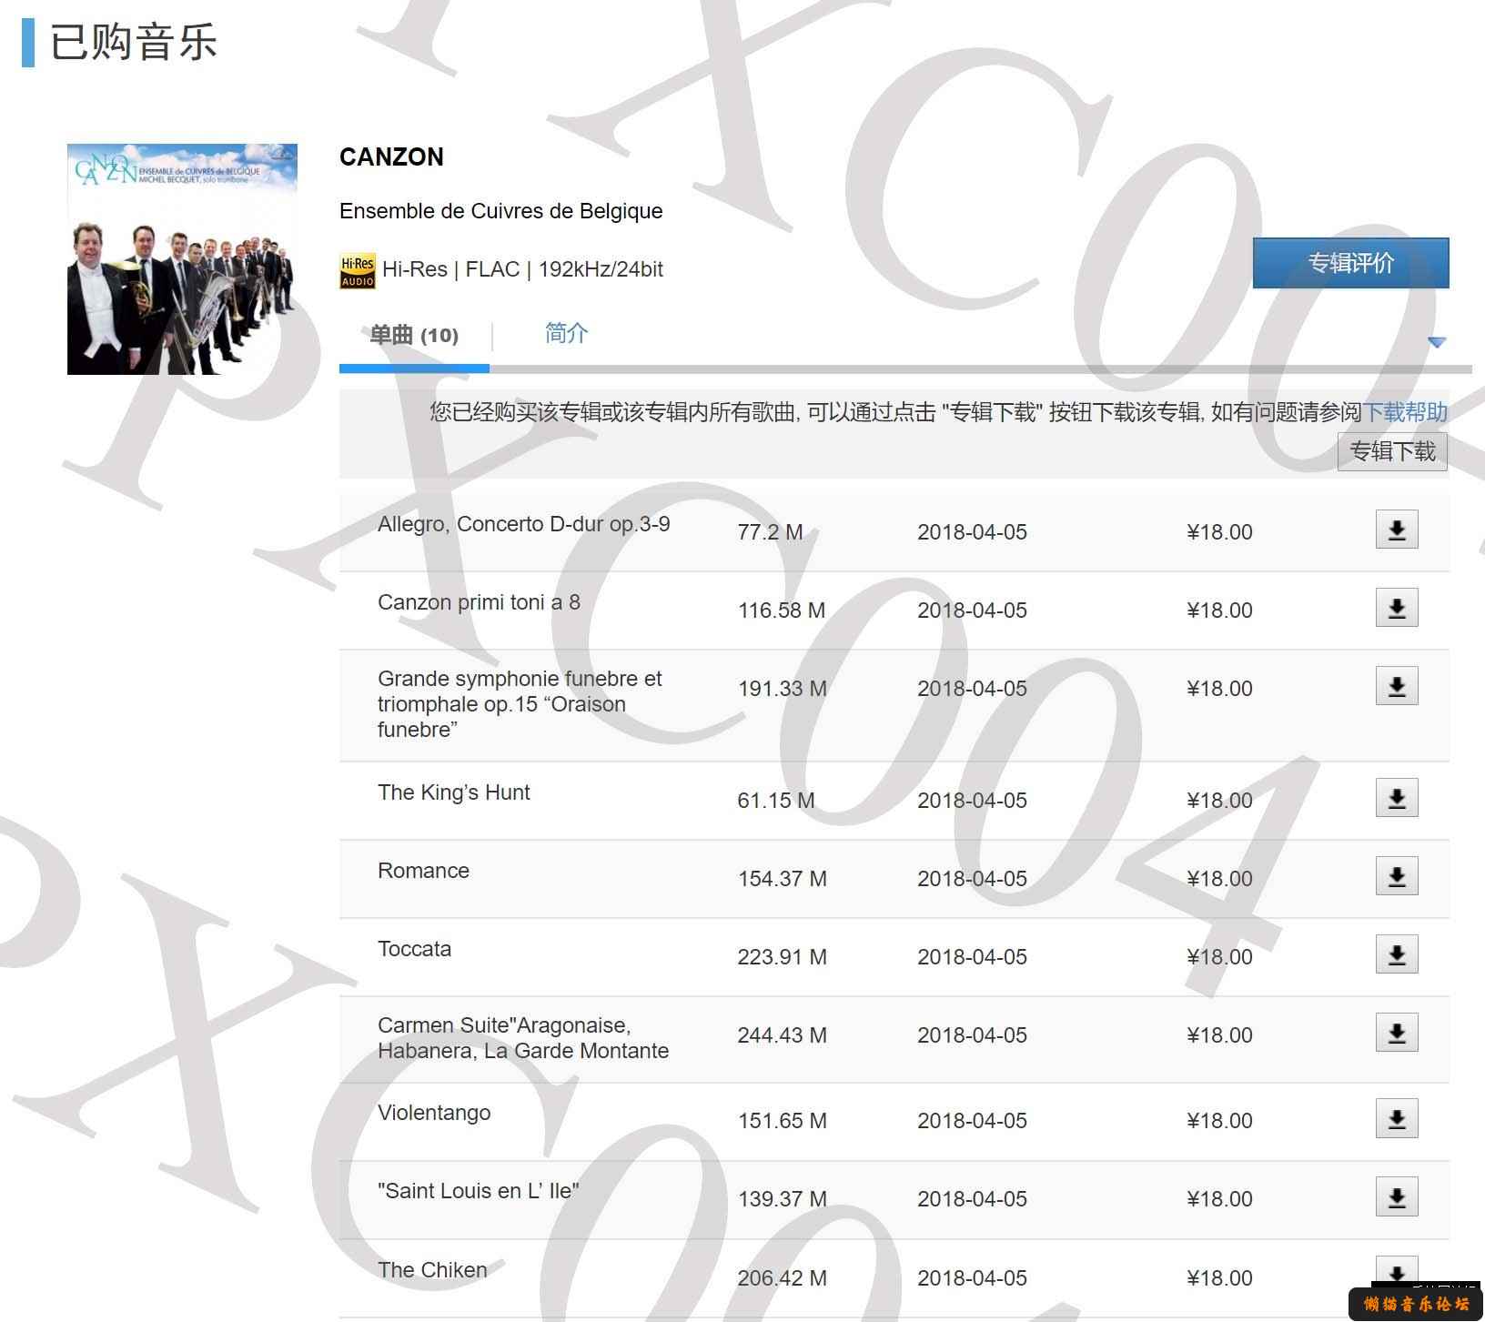The image size is (1485, 1322).
Task: Switch to the 单曲 (10) tab
Action: [x=414, y=335]
